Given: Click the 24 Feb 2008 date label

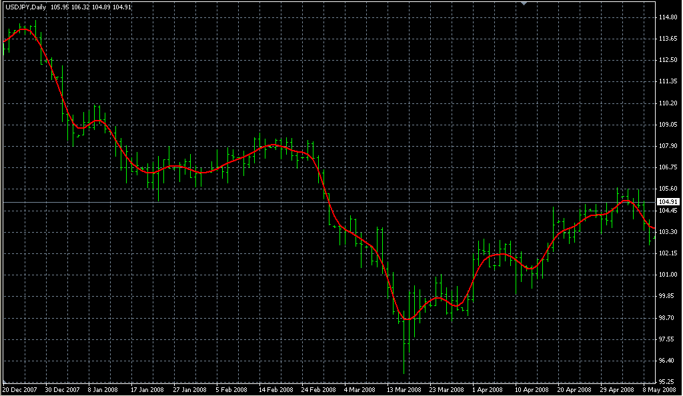Looking at the screenshot, I should (319, 390).
